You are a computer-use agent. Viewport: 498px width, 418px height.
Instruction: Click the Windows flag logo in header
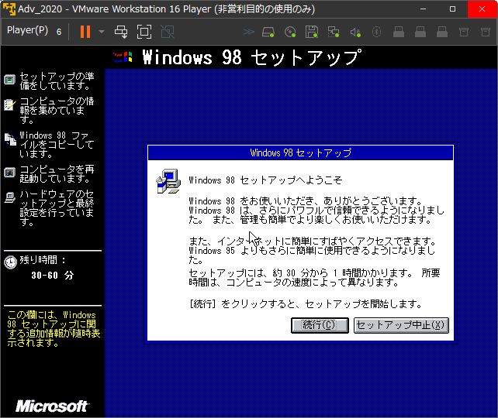pyautogui.click(x=123, y=57)
